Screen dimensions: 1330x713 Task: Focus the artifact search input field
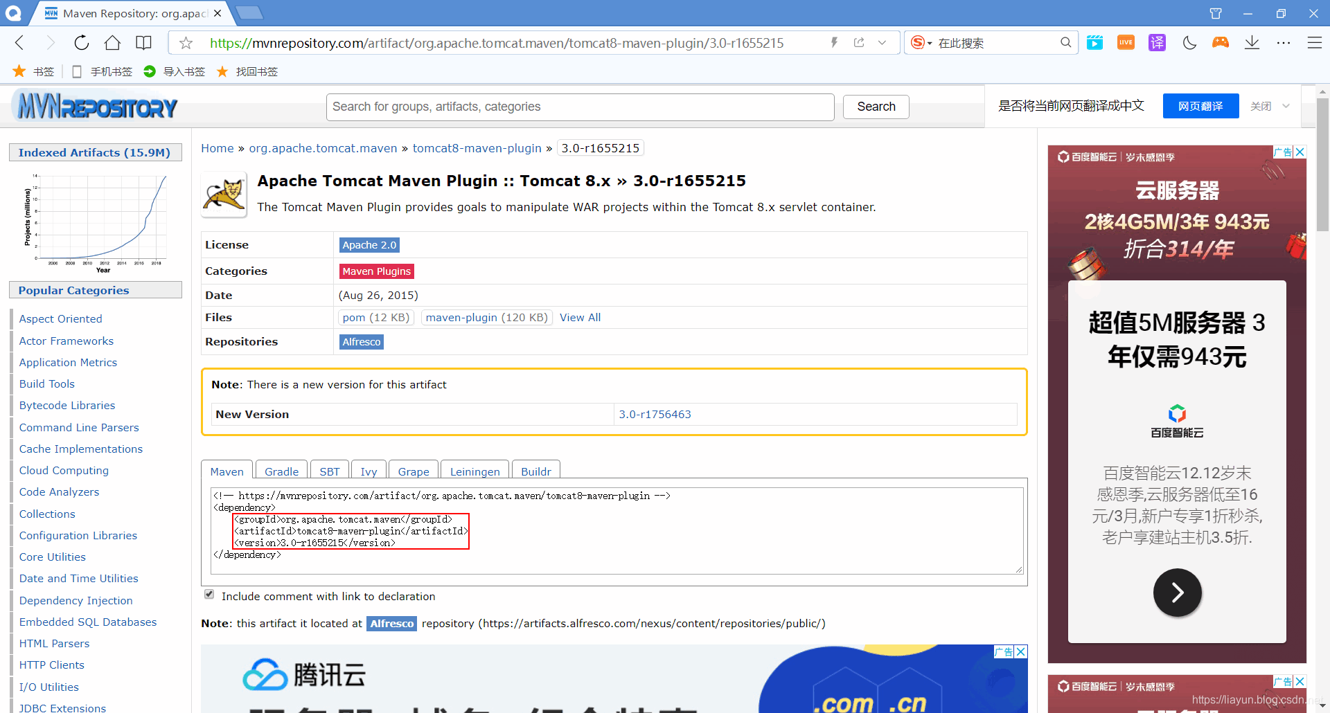580,107
